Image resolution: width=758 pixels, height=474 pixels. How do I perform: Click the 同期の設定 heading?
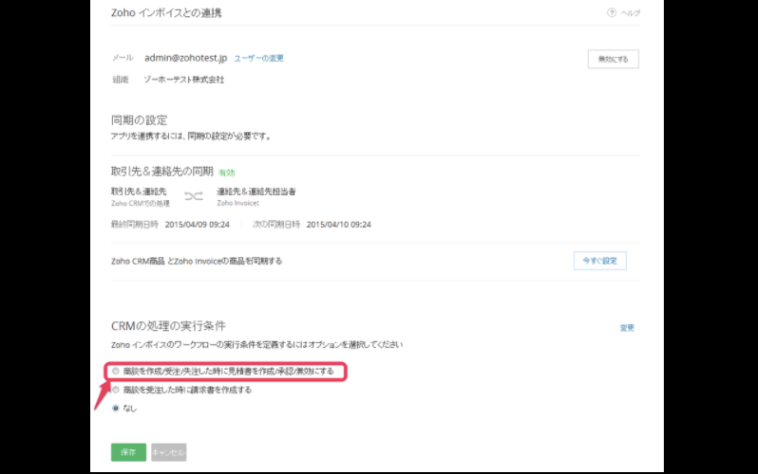pyautogui.click(x=140, y=119)
